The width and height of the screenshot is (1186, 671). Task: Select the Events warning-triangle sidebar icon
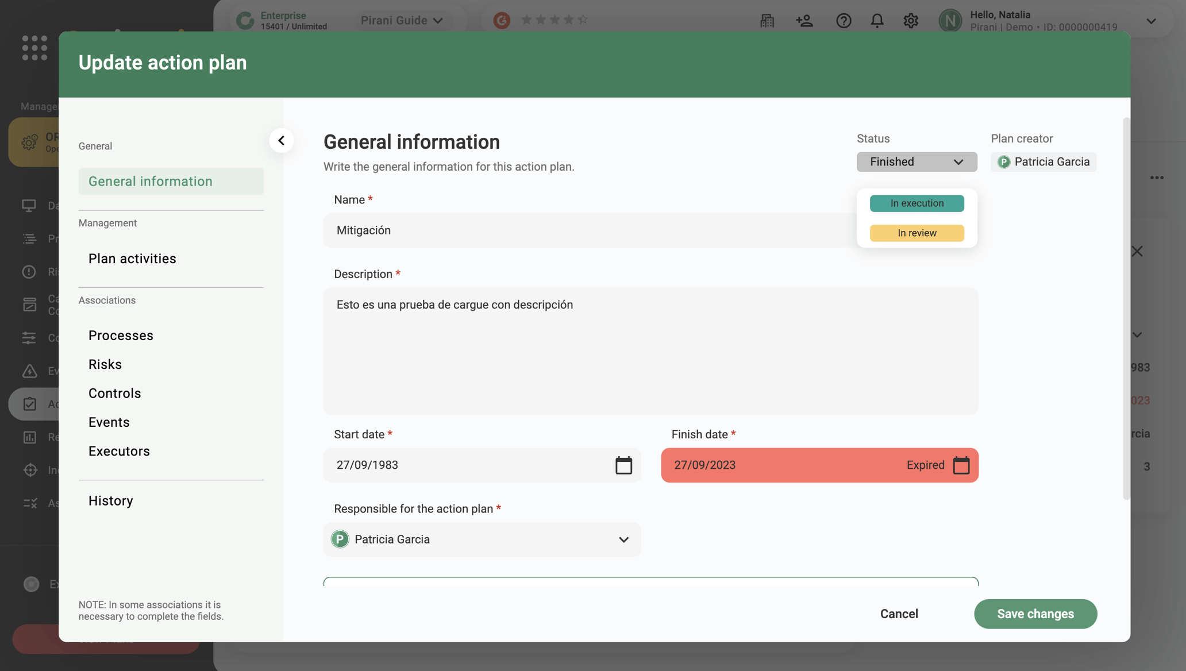point(29,371)
